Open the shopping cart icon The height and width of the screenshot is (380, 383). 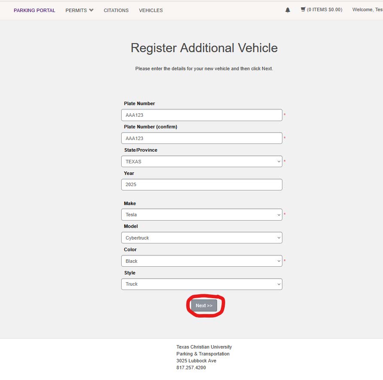point(303,9)
